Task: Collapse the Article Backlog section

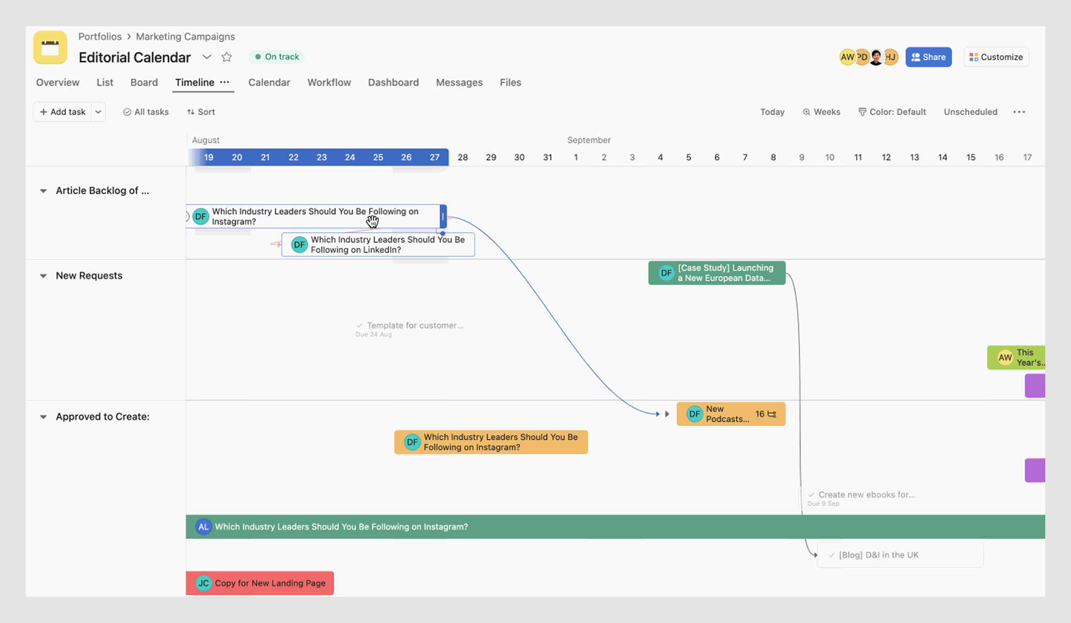Action: tap(43, 191)
